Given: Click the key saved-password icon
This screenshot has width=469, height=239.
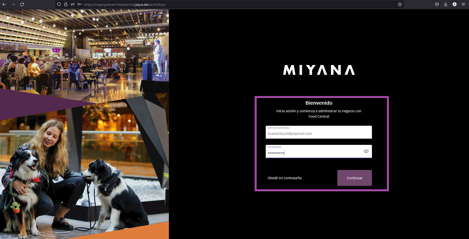Looking at the screenshot, I should pos(79,5).
